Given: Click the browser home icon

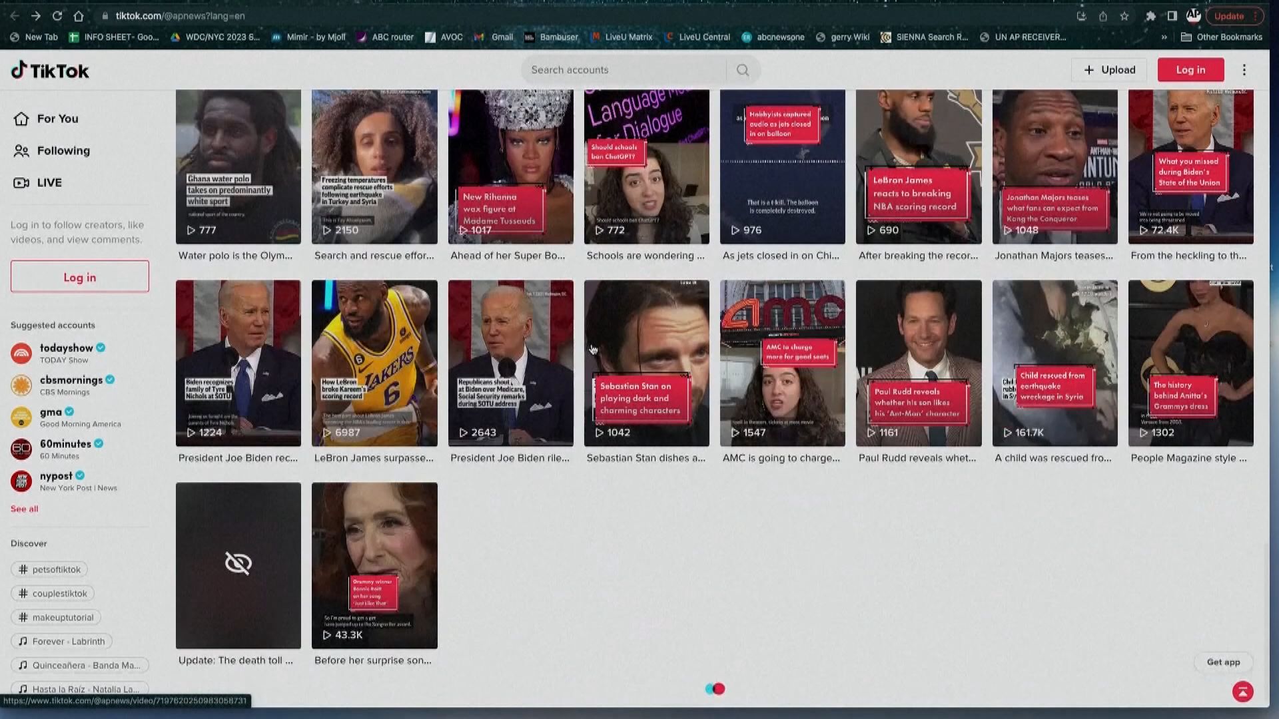Looking at the screenshot, I should 79,16.
